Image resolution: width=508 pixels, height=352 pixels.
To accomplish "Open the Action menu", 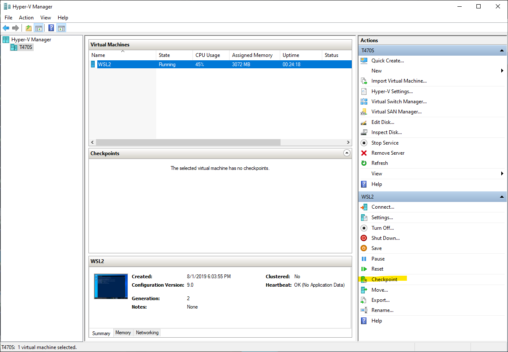I will click(26, 18).
